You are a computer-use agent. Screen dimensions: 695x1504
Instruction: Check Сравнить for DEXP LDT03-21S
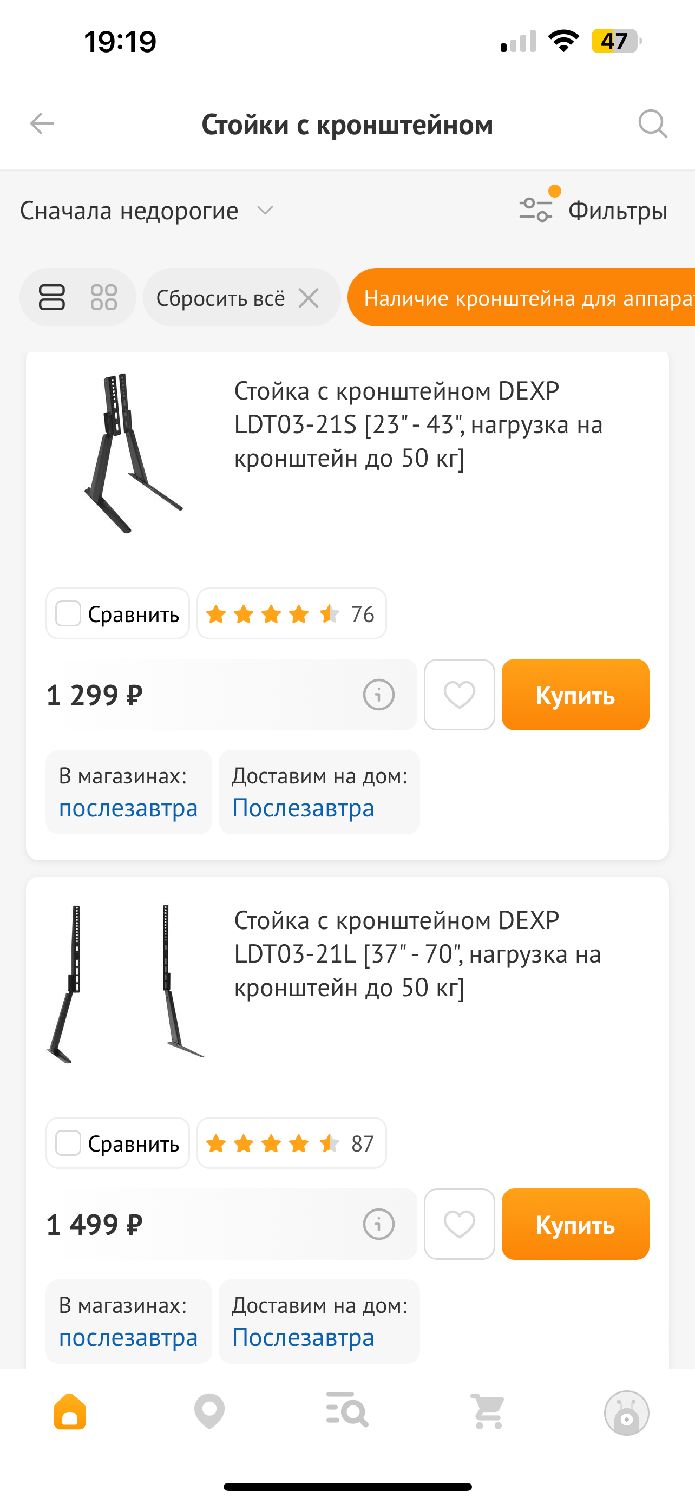coord(117,613)
